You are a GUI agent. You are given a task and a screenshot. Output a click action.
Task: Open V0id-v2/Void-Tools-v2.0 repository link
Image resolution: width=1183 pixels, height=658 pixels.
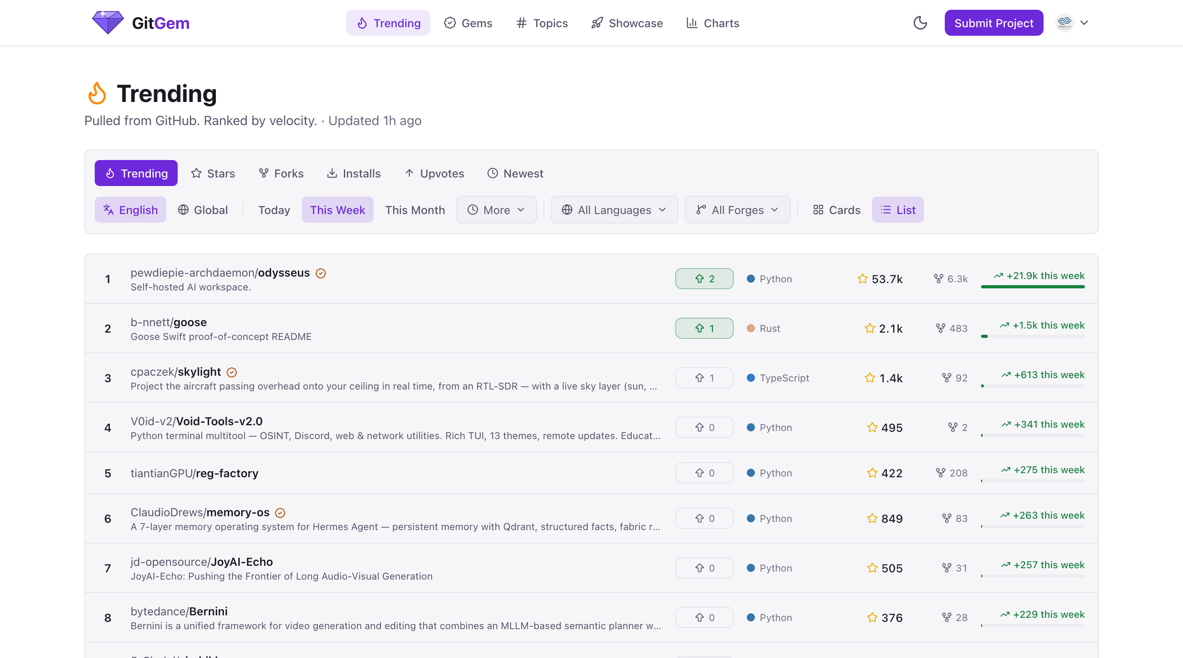point(196,421)
